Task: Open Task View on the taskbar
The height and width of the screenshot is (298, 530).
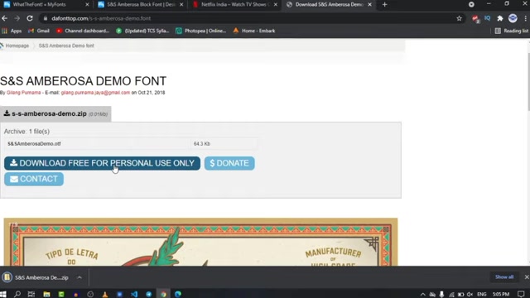Action: click(31, 295)
